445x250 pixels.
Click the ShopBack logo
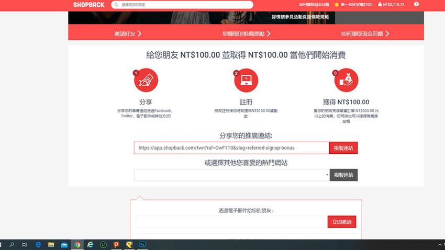click(x=88, y=5)
